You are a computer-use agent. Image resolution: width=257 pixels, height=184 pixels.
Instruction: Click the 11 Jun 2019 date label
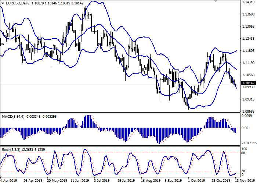pos(80,181)
